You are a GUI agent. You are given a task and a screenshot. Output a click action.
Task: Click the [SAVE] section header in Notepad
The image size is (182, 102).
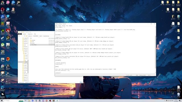57,67
